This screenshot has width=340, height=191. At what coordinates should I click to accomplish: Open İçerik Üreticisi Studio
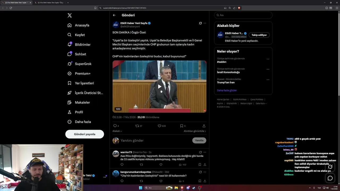[85, 93]
